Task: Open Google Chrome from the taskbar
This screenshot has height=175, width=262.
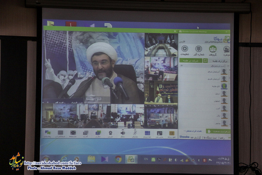Action: click(x=118, y=159)
